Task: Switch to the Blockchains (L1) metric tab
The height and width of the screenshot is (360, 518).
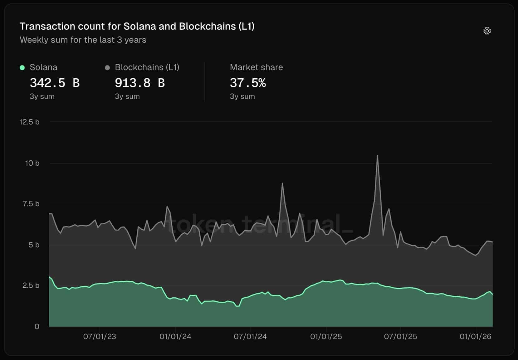Action: (147, 67)
